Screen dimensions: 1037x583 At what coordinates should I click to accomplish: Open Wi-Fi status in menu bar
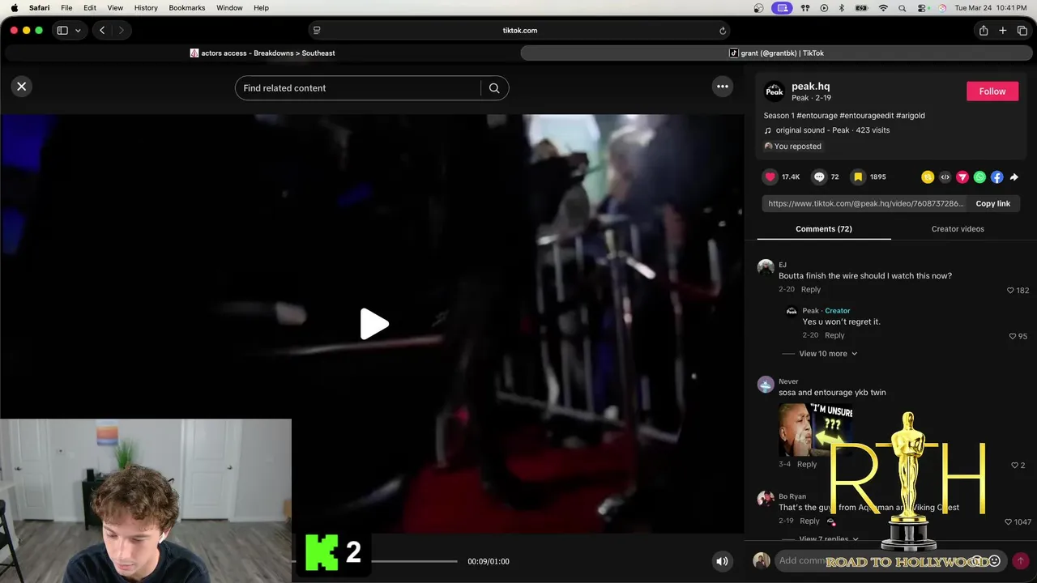click(883, 8)
